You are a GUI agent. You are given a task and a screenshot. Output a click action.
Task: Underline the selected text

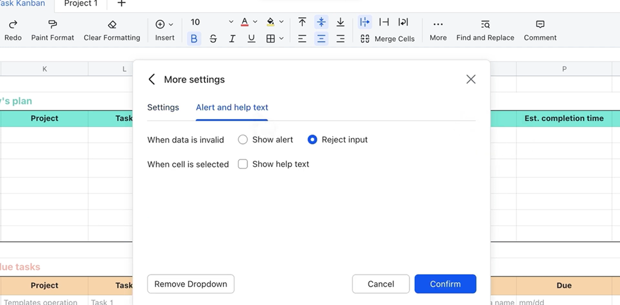pyautogui.click(x=251, y=39)
